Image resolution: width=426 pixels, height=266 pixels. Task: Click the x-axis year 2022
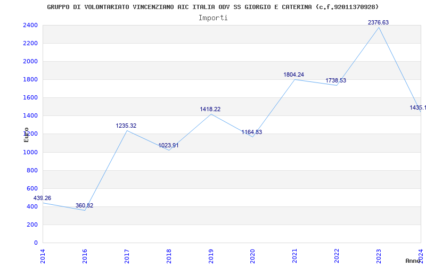click(337, 256)
